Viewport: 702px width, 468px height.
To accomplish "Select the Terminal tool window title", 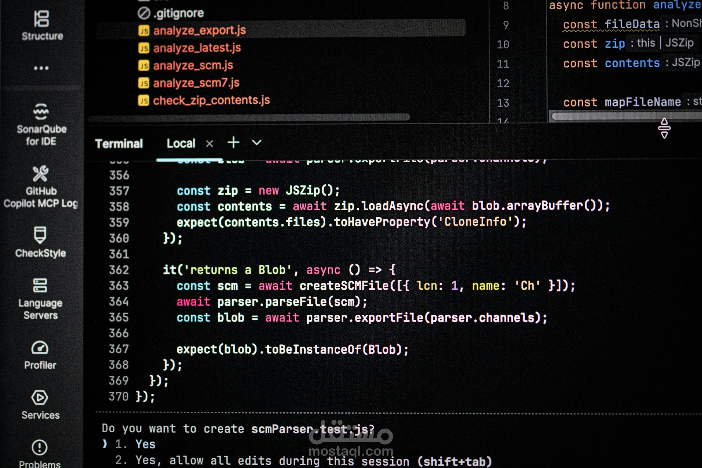I will click(119, 143).
